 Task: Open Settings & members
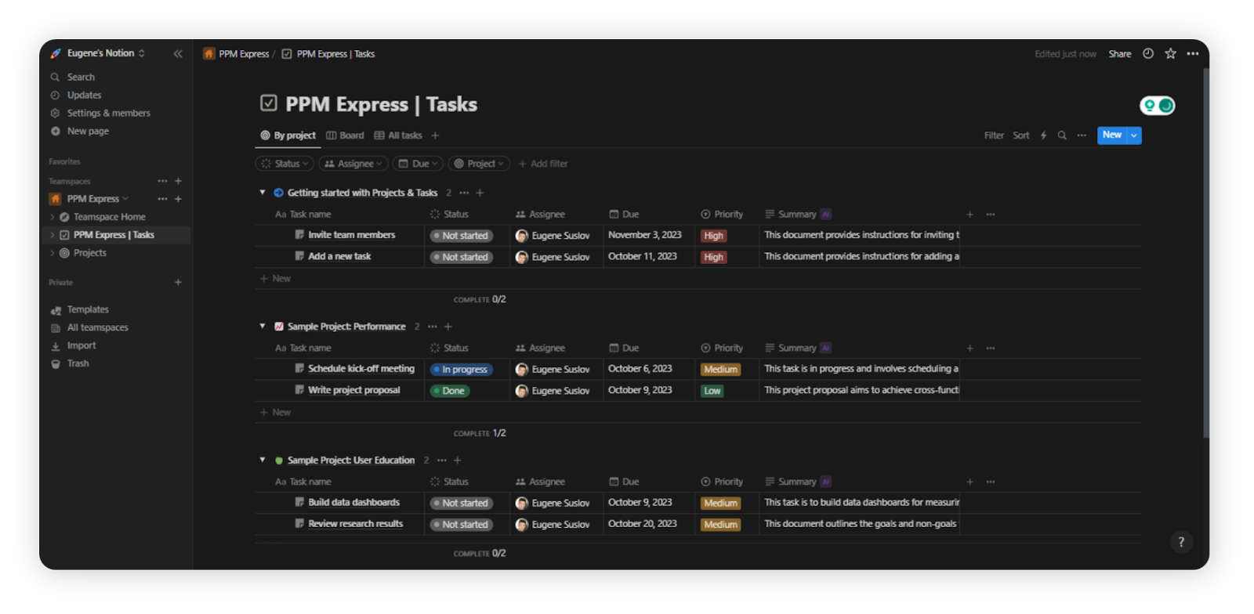108,113
